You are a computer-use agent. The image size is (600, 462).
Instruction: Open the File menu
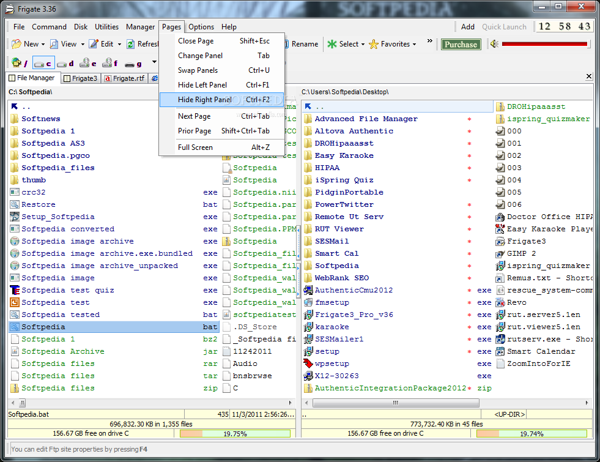coord(19,27)
